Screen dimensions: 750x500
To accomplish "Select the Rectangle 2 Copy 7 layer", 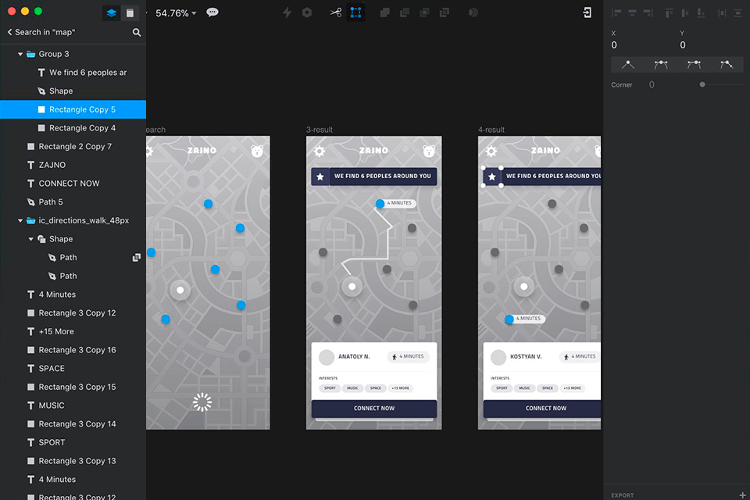I will point(73,146).
